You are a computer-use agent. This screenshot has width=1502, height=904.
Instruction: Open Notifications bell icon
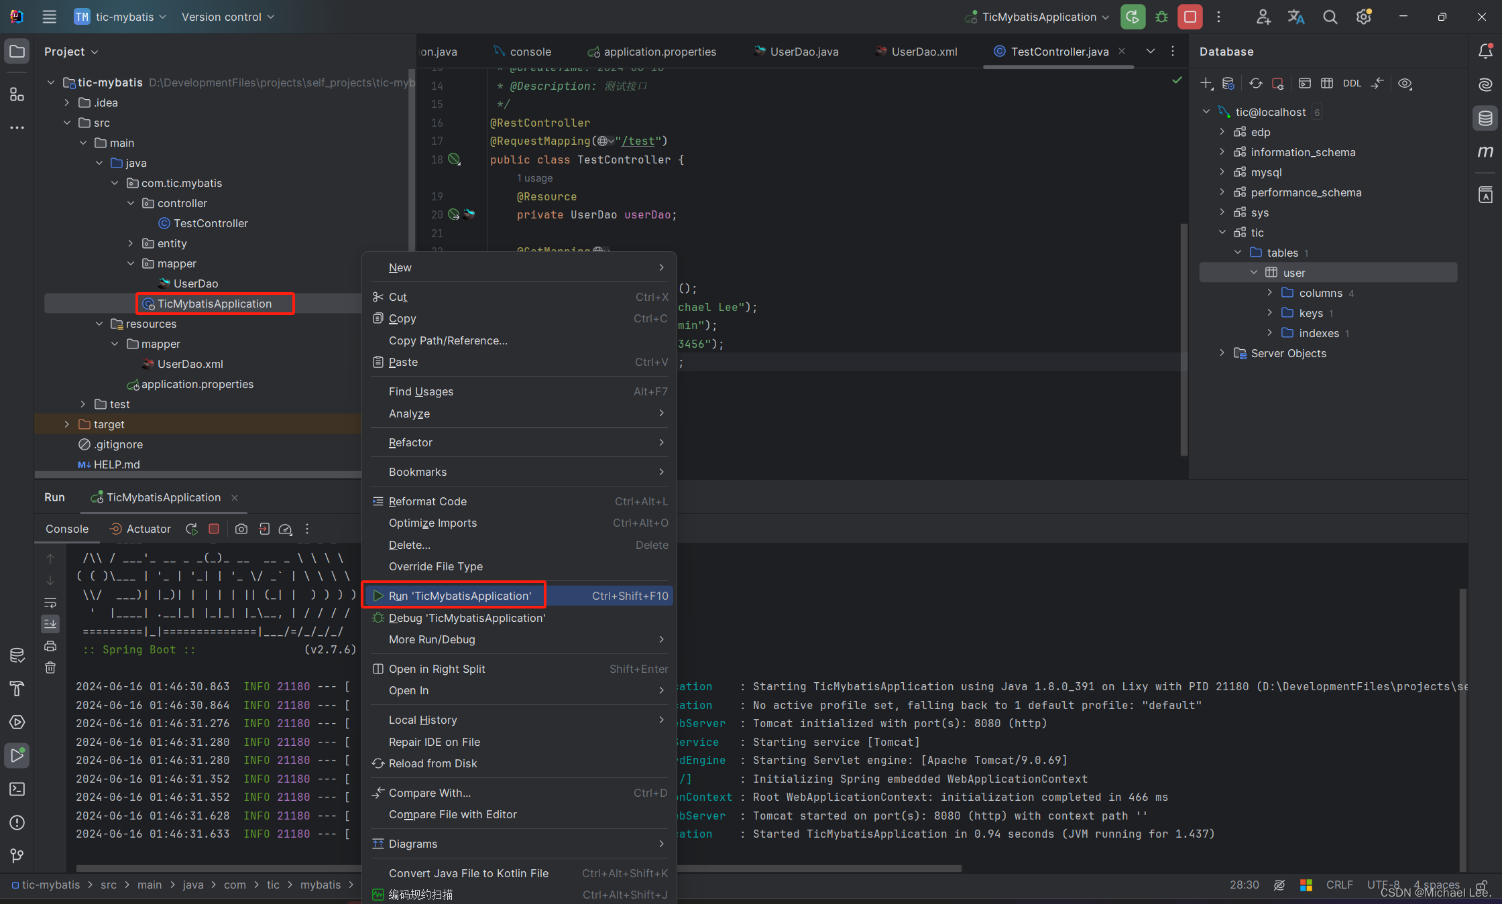pyautogui.click(x=1485, y=51)
